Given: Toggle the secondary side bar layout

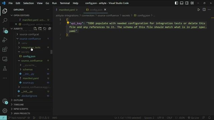Looking at the screenshot, I should pyautogui.click(x=187, y=3).
